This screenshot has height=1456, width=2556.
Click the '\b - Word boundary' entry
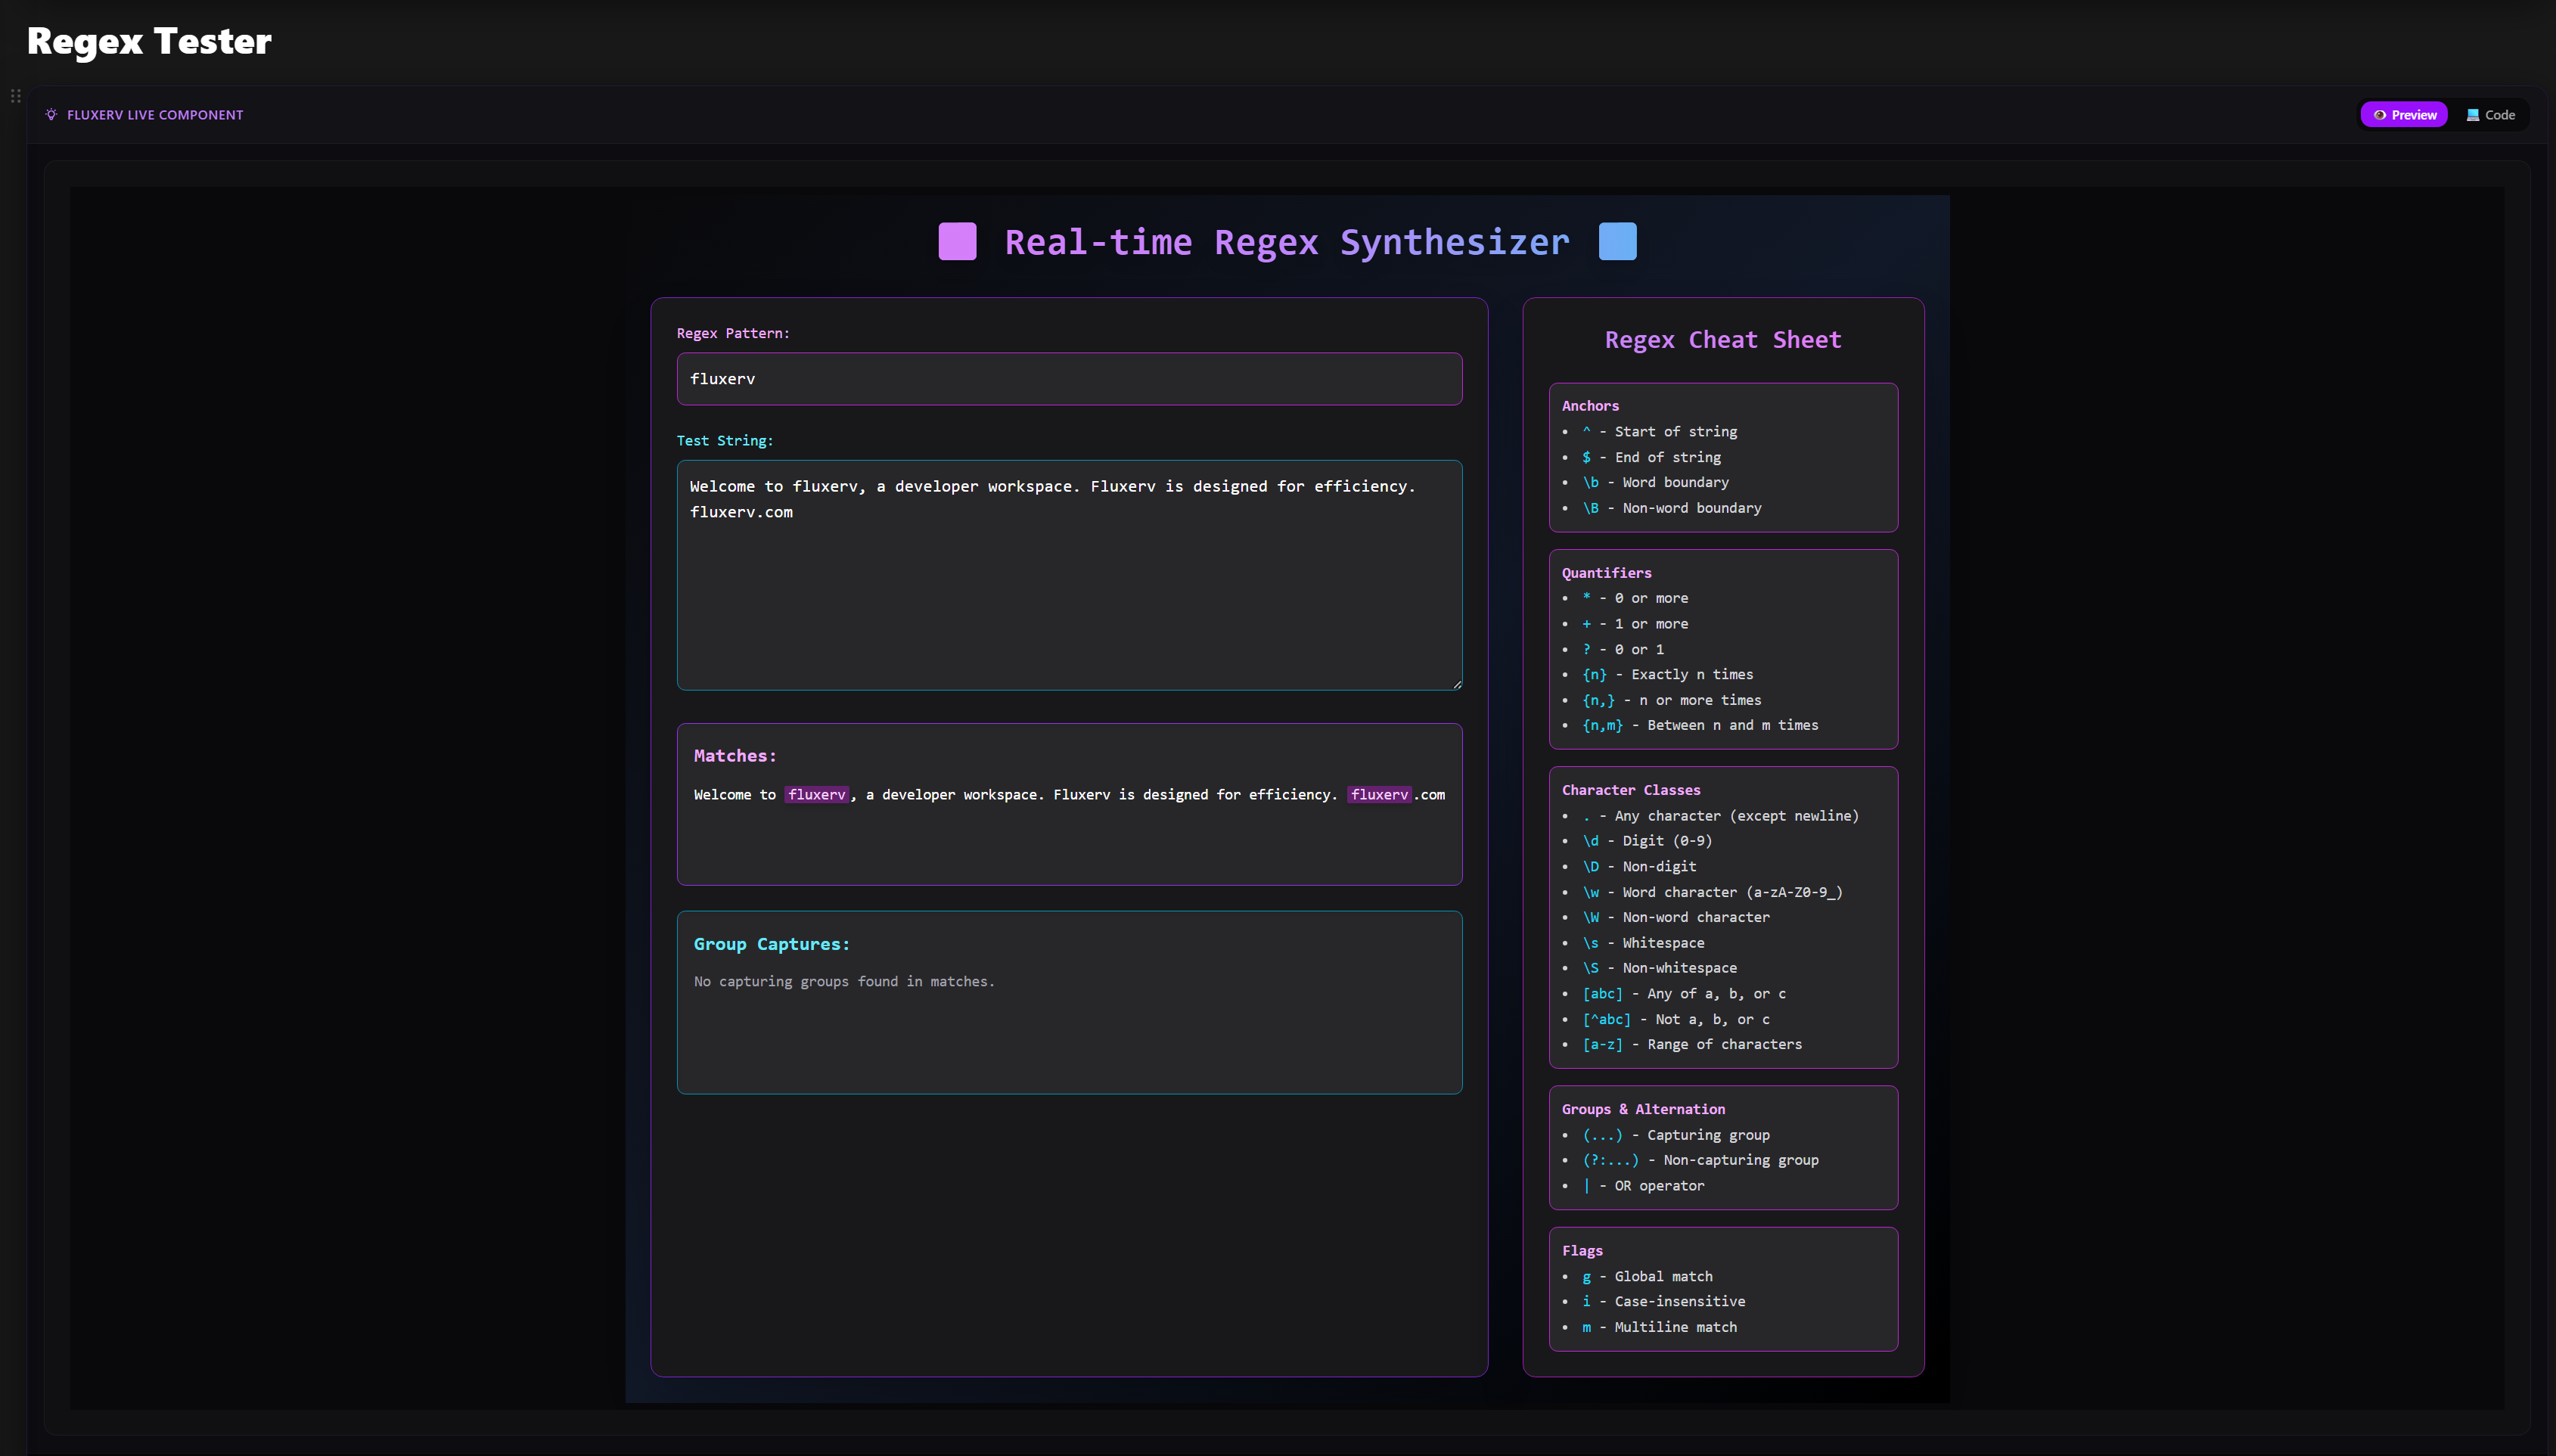pos(1656,482)
